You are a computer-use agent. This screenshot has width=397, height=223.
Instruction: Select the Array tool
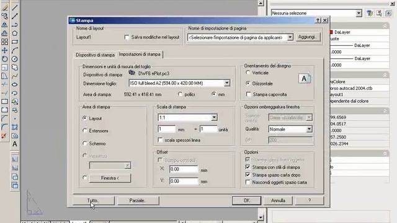click(x=4, y=42)
